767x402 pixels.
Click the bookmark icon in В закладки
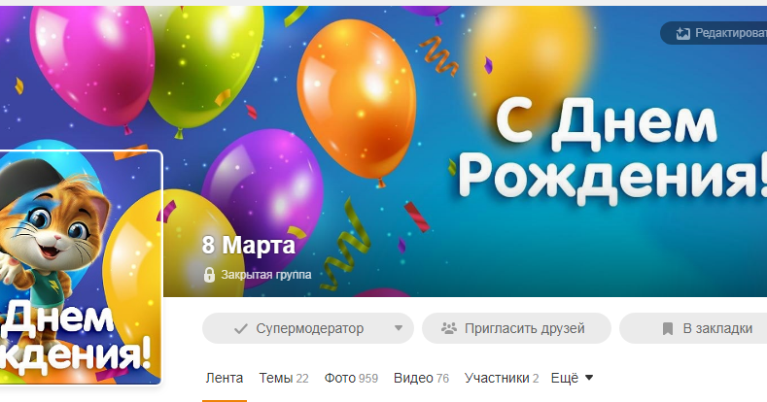pyautogui.click(x=667, y=329)
